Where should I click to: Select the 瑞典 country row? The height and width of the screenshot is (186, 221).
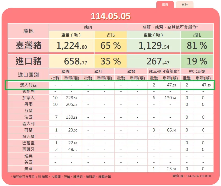coord(110,156)
